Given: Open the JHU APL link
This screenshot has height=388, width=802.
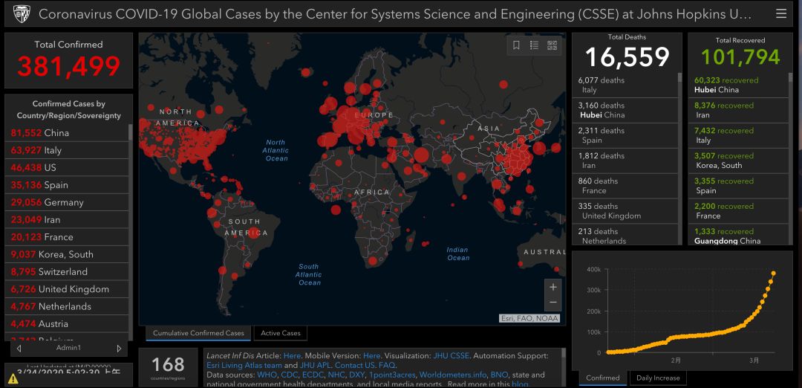Looking at the screenshot, I should pyautogui.click(x=315, y=365).
